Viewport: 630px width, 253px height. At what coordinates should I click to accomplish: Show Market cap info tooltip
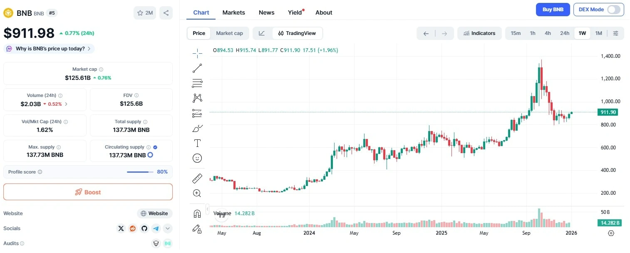(101, 69)
